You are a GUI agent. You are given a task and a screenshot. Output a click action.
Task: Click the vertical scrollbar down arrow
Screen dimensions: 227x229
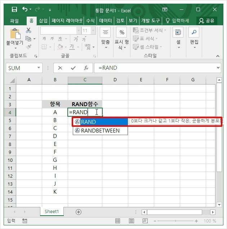pyautogui.click(x=219, y=205)
